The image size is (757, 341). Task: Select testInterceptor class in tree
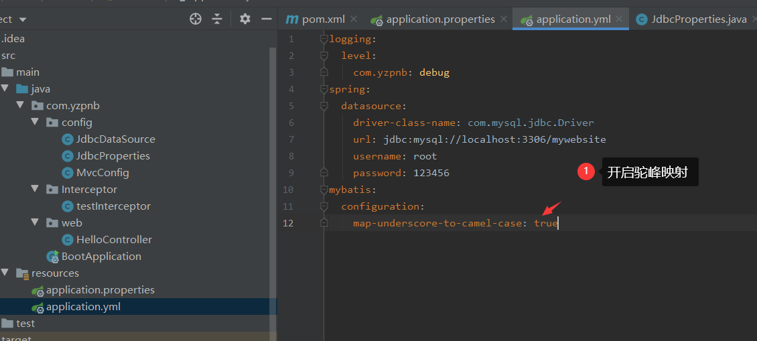(x=113, y=206)
